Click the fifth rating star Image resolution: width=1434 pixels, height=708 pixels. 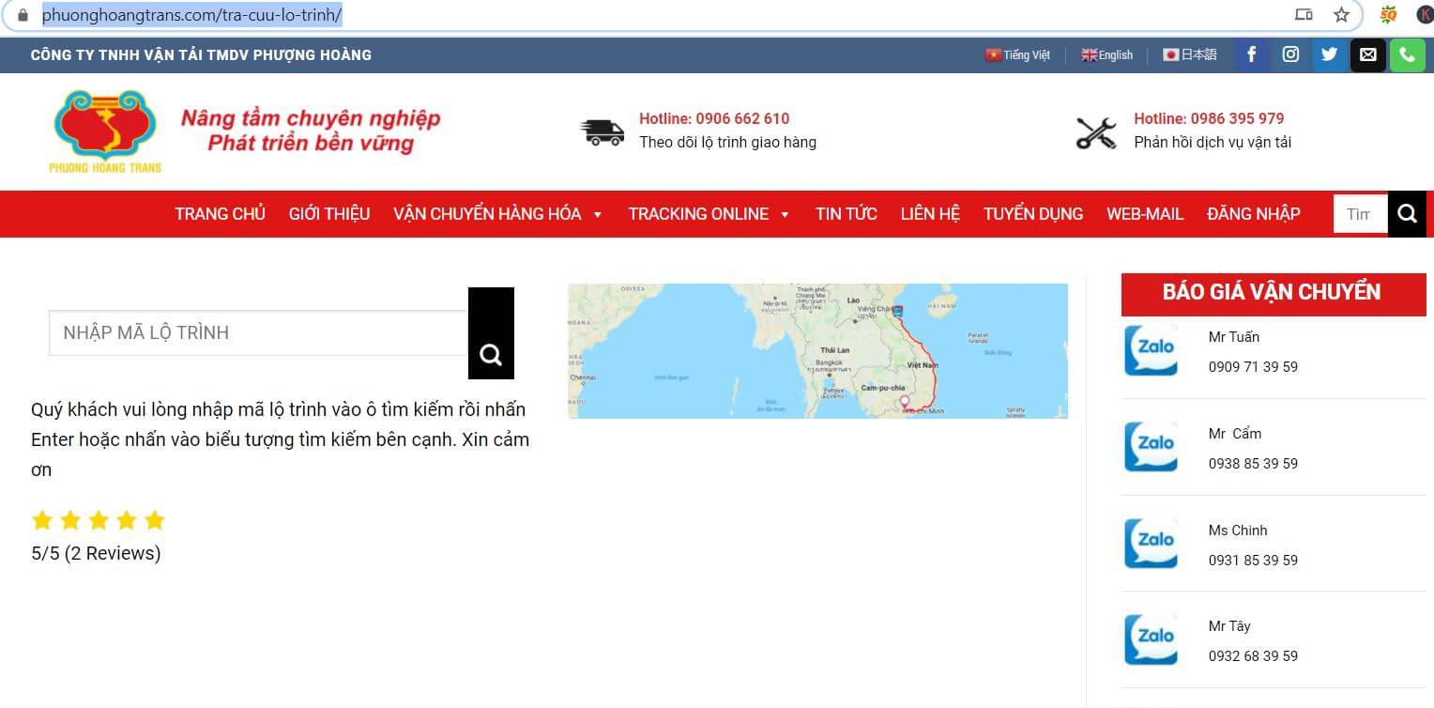(155, 520)
